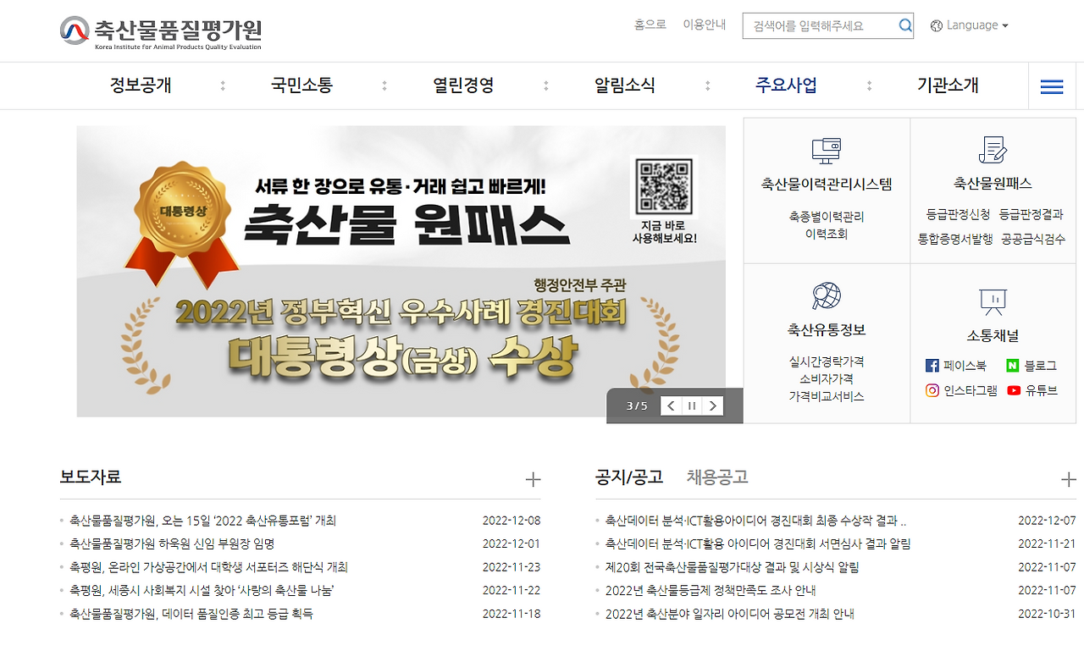
Task: Open the 주요사업 menu
Action: click(787, 86)
